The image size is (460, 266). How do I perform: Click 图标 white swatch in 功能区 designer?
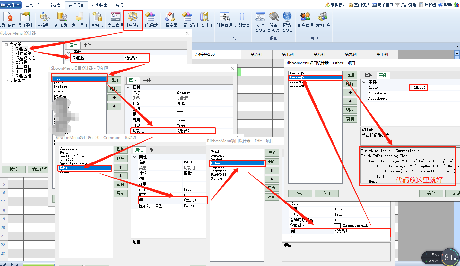180,109
